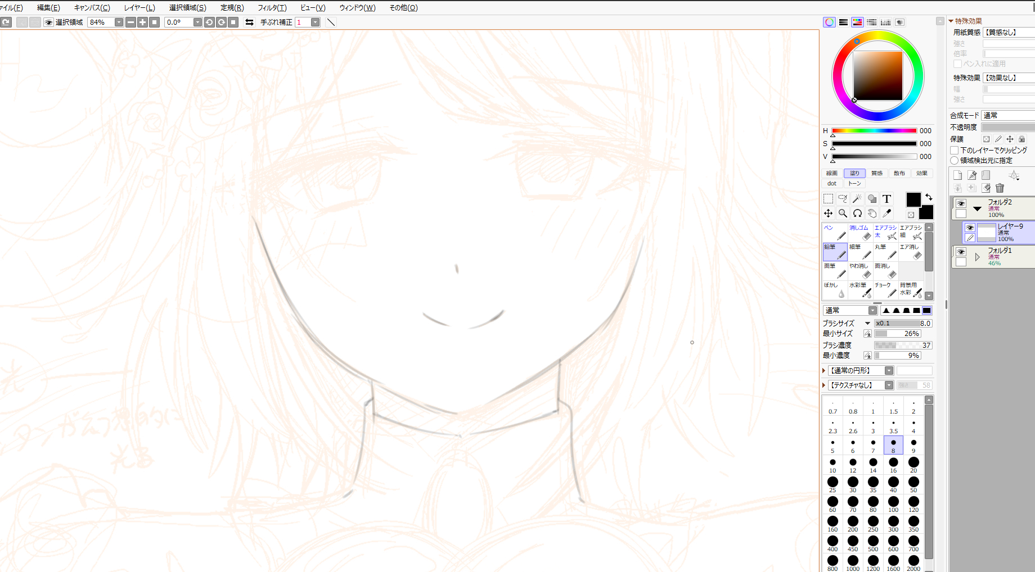Select the Hand pan tool
The image size is (1035, 572).
tap(872, 214)
